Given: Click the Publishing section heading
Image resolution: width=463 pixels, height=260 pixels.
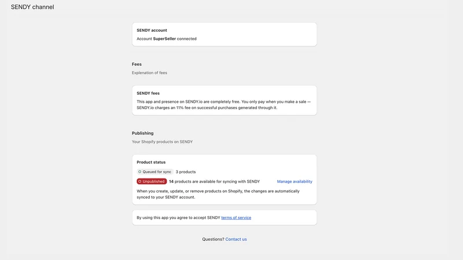Looking at the screenshot, I should pyautogui.click(x=142, y=133).
